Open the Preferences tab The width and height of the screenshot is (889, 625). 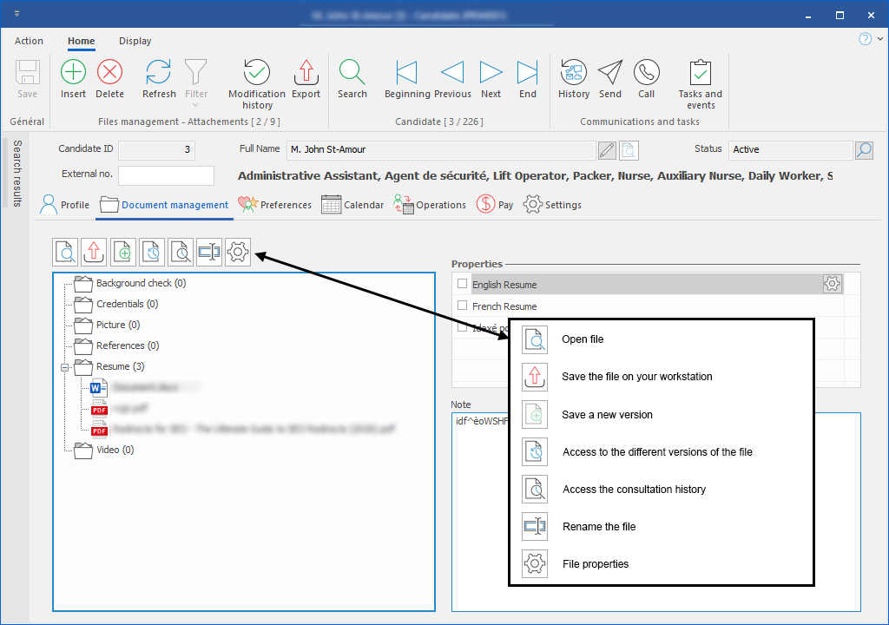tap(275, 205)
